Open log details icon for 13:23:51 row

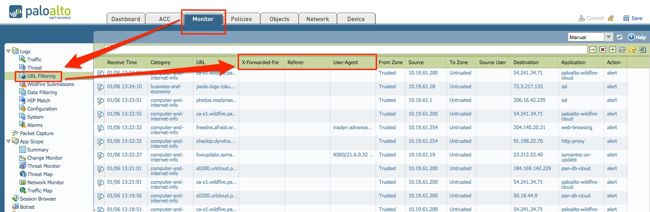tap(100, 100)
